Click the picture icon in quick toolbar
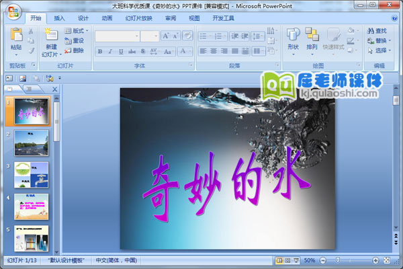 (23, 78)
